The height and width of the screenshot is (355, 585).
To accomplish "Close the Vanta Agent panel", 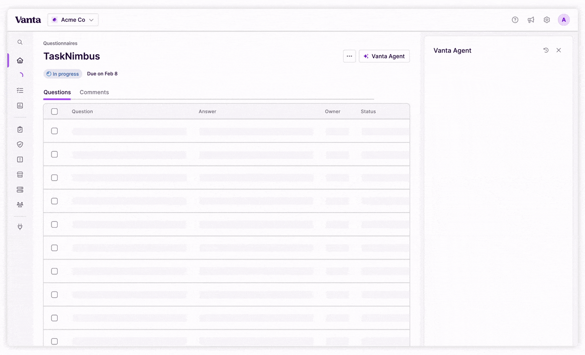I will [x=559, y=50].
